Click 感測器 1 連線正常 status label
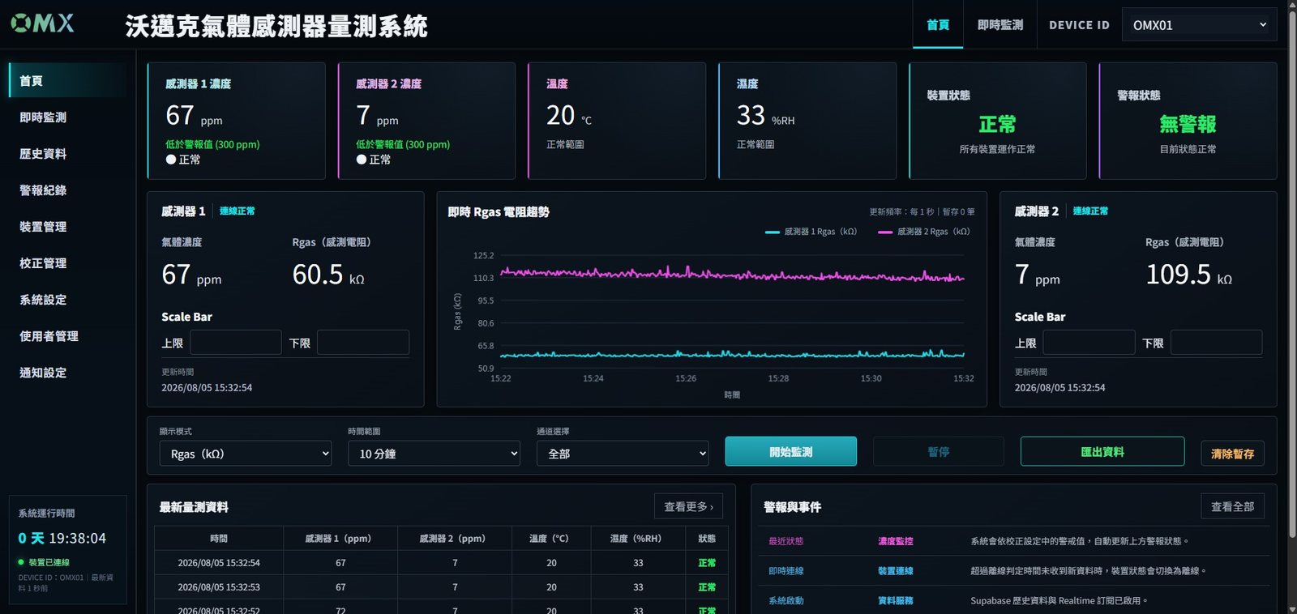 point(237,211)
